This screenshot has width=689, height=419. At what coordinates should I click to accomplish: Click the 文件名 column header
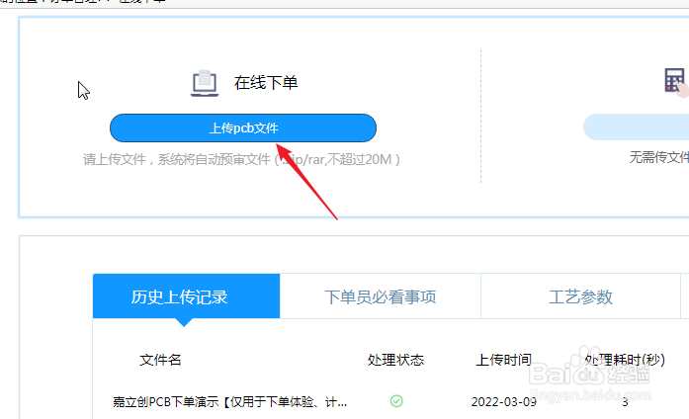click(x=160, y=360)
